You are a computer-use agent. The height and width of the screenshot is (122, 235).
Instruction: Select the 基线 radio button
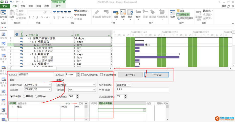24,96
